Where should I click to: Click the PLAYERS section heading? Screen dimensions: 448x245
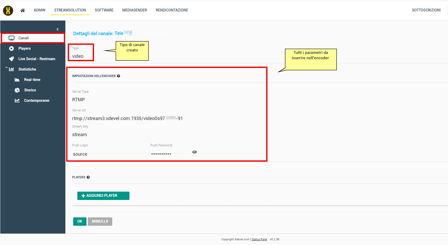click(x=79, y=177)
